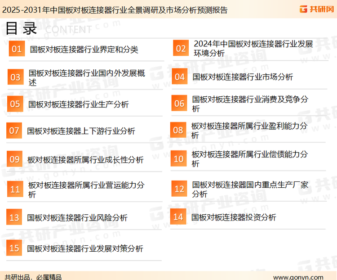Select the 11 number tile
Screen dimensions: 337x280
(x=15, y=189)
